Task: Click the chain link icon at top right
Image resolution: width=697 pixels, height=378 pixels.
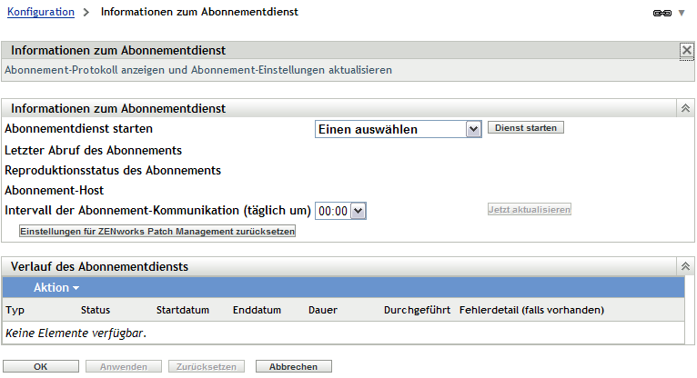Action: pos(662,14)
